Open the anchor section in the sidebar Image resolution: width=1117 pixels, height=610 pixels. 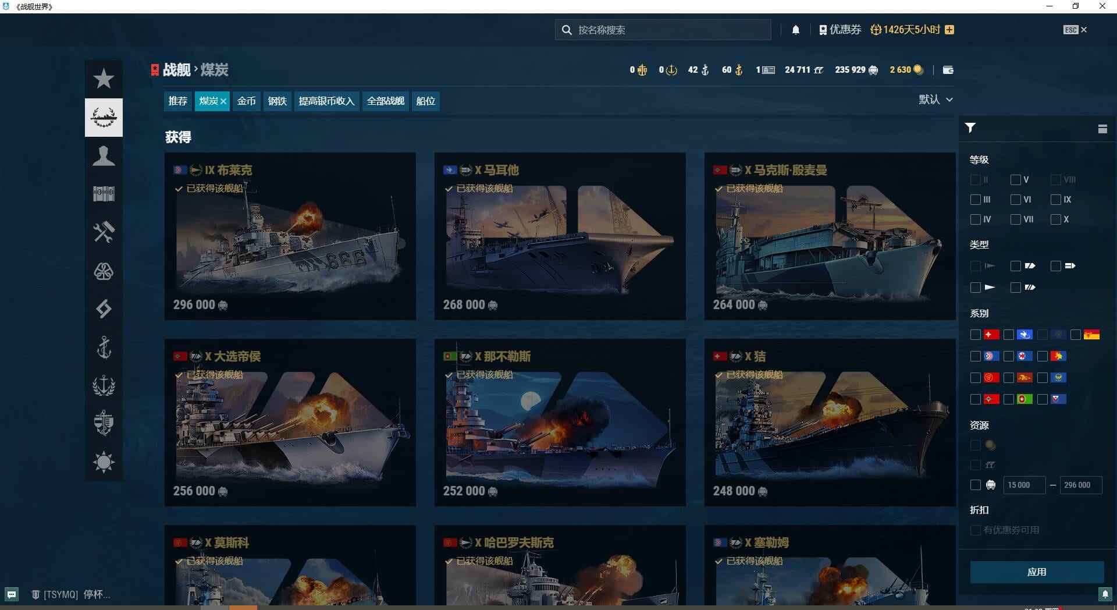pos(104,348)
